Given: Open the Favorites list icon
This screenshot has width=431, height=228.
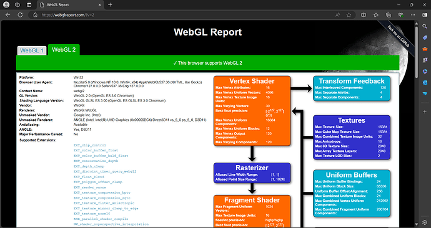Looking at the screenshot, I should click(x=376, y=15).
